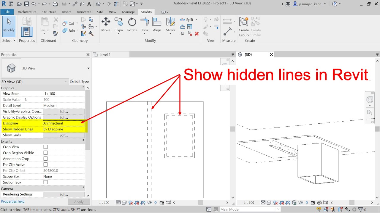
Task: Click the Properties panel vertical scrollbar
Action: pos(88,120)
